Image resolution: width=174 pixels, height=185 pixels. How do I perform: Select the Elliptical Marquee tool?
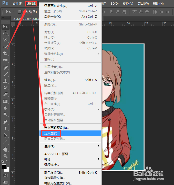[x=5, y=33]
